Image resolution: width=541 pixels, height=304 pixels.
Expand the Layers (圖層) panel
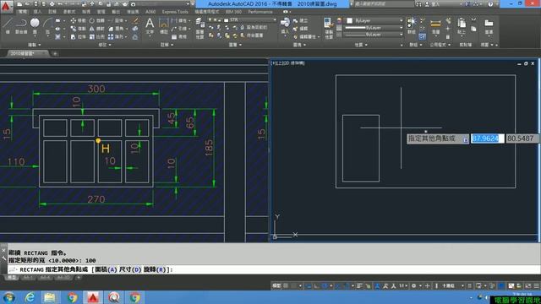coord(235,45)
